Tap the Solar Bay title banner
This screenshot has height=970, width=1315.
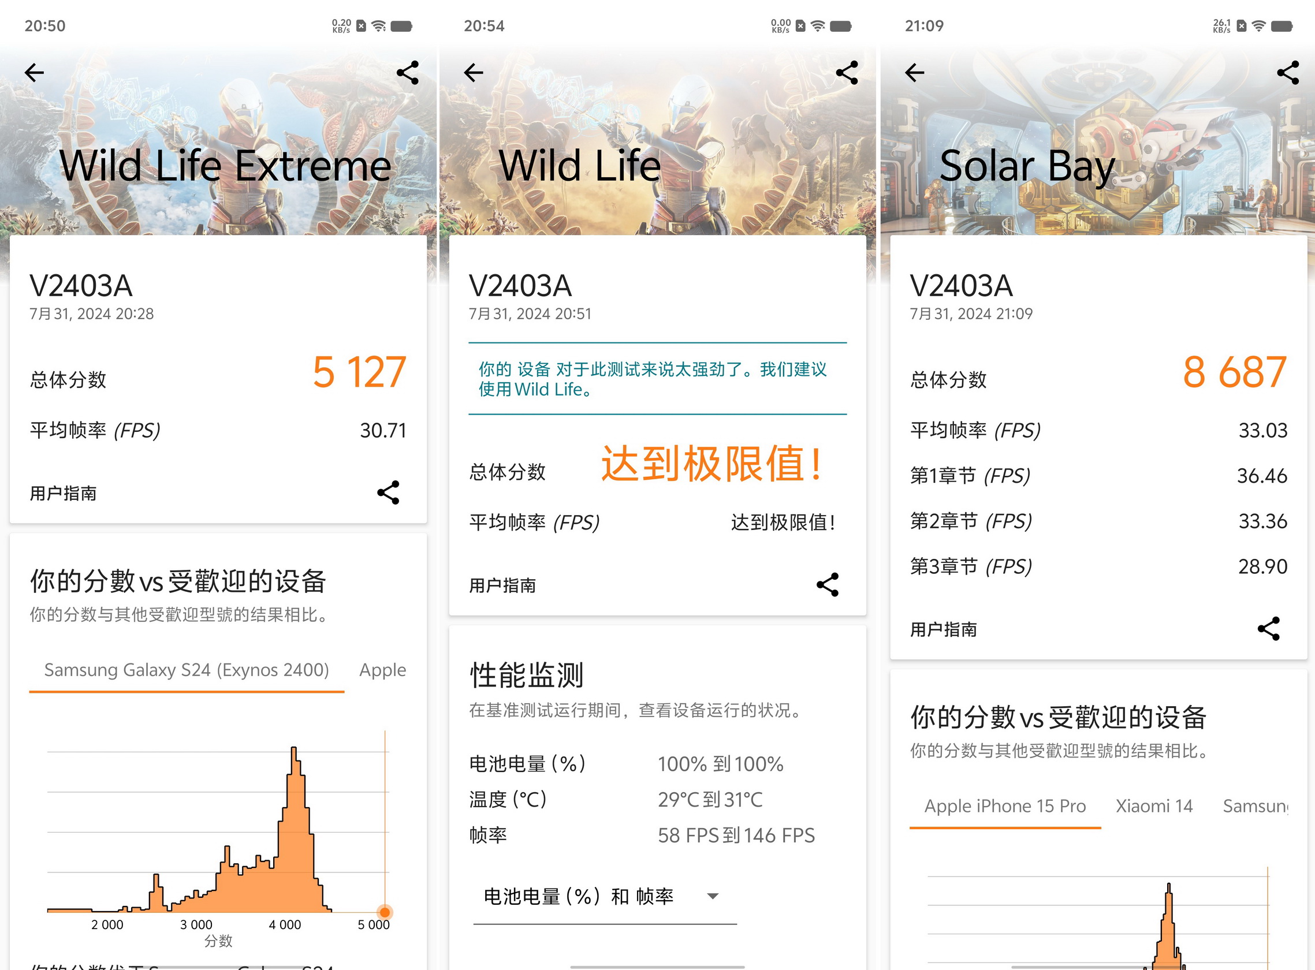pyautogui.click(x=1027, y=166)
